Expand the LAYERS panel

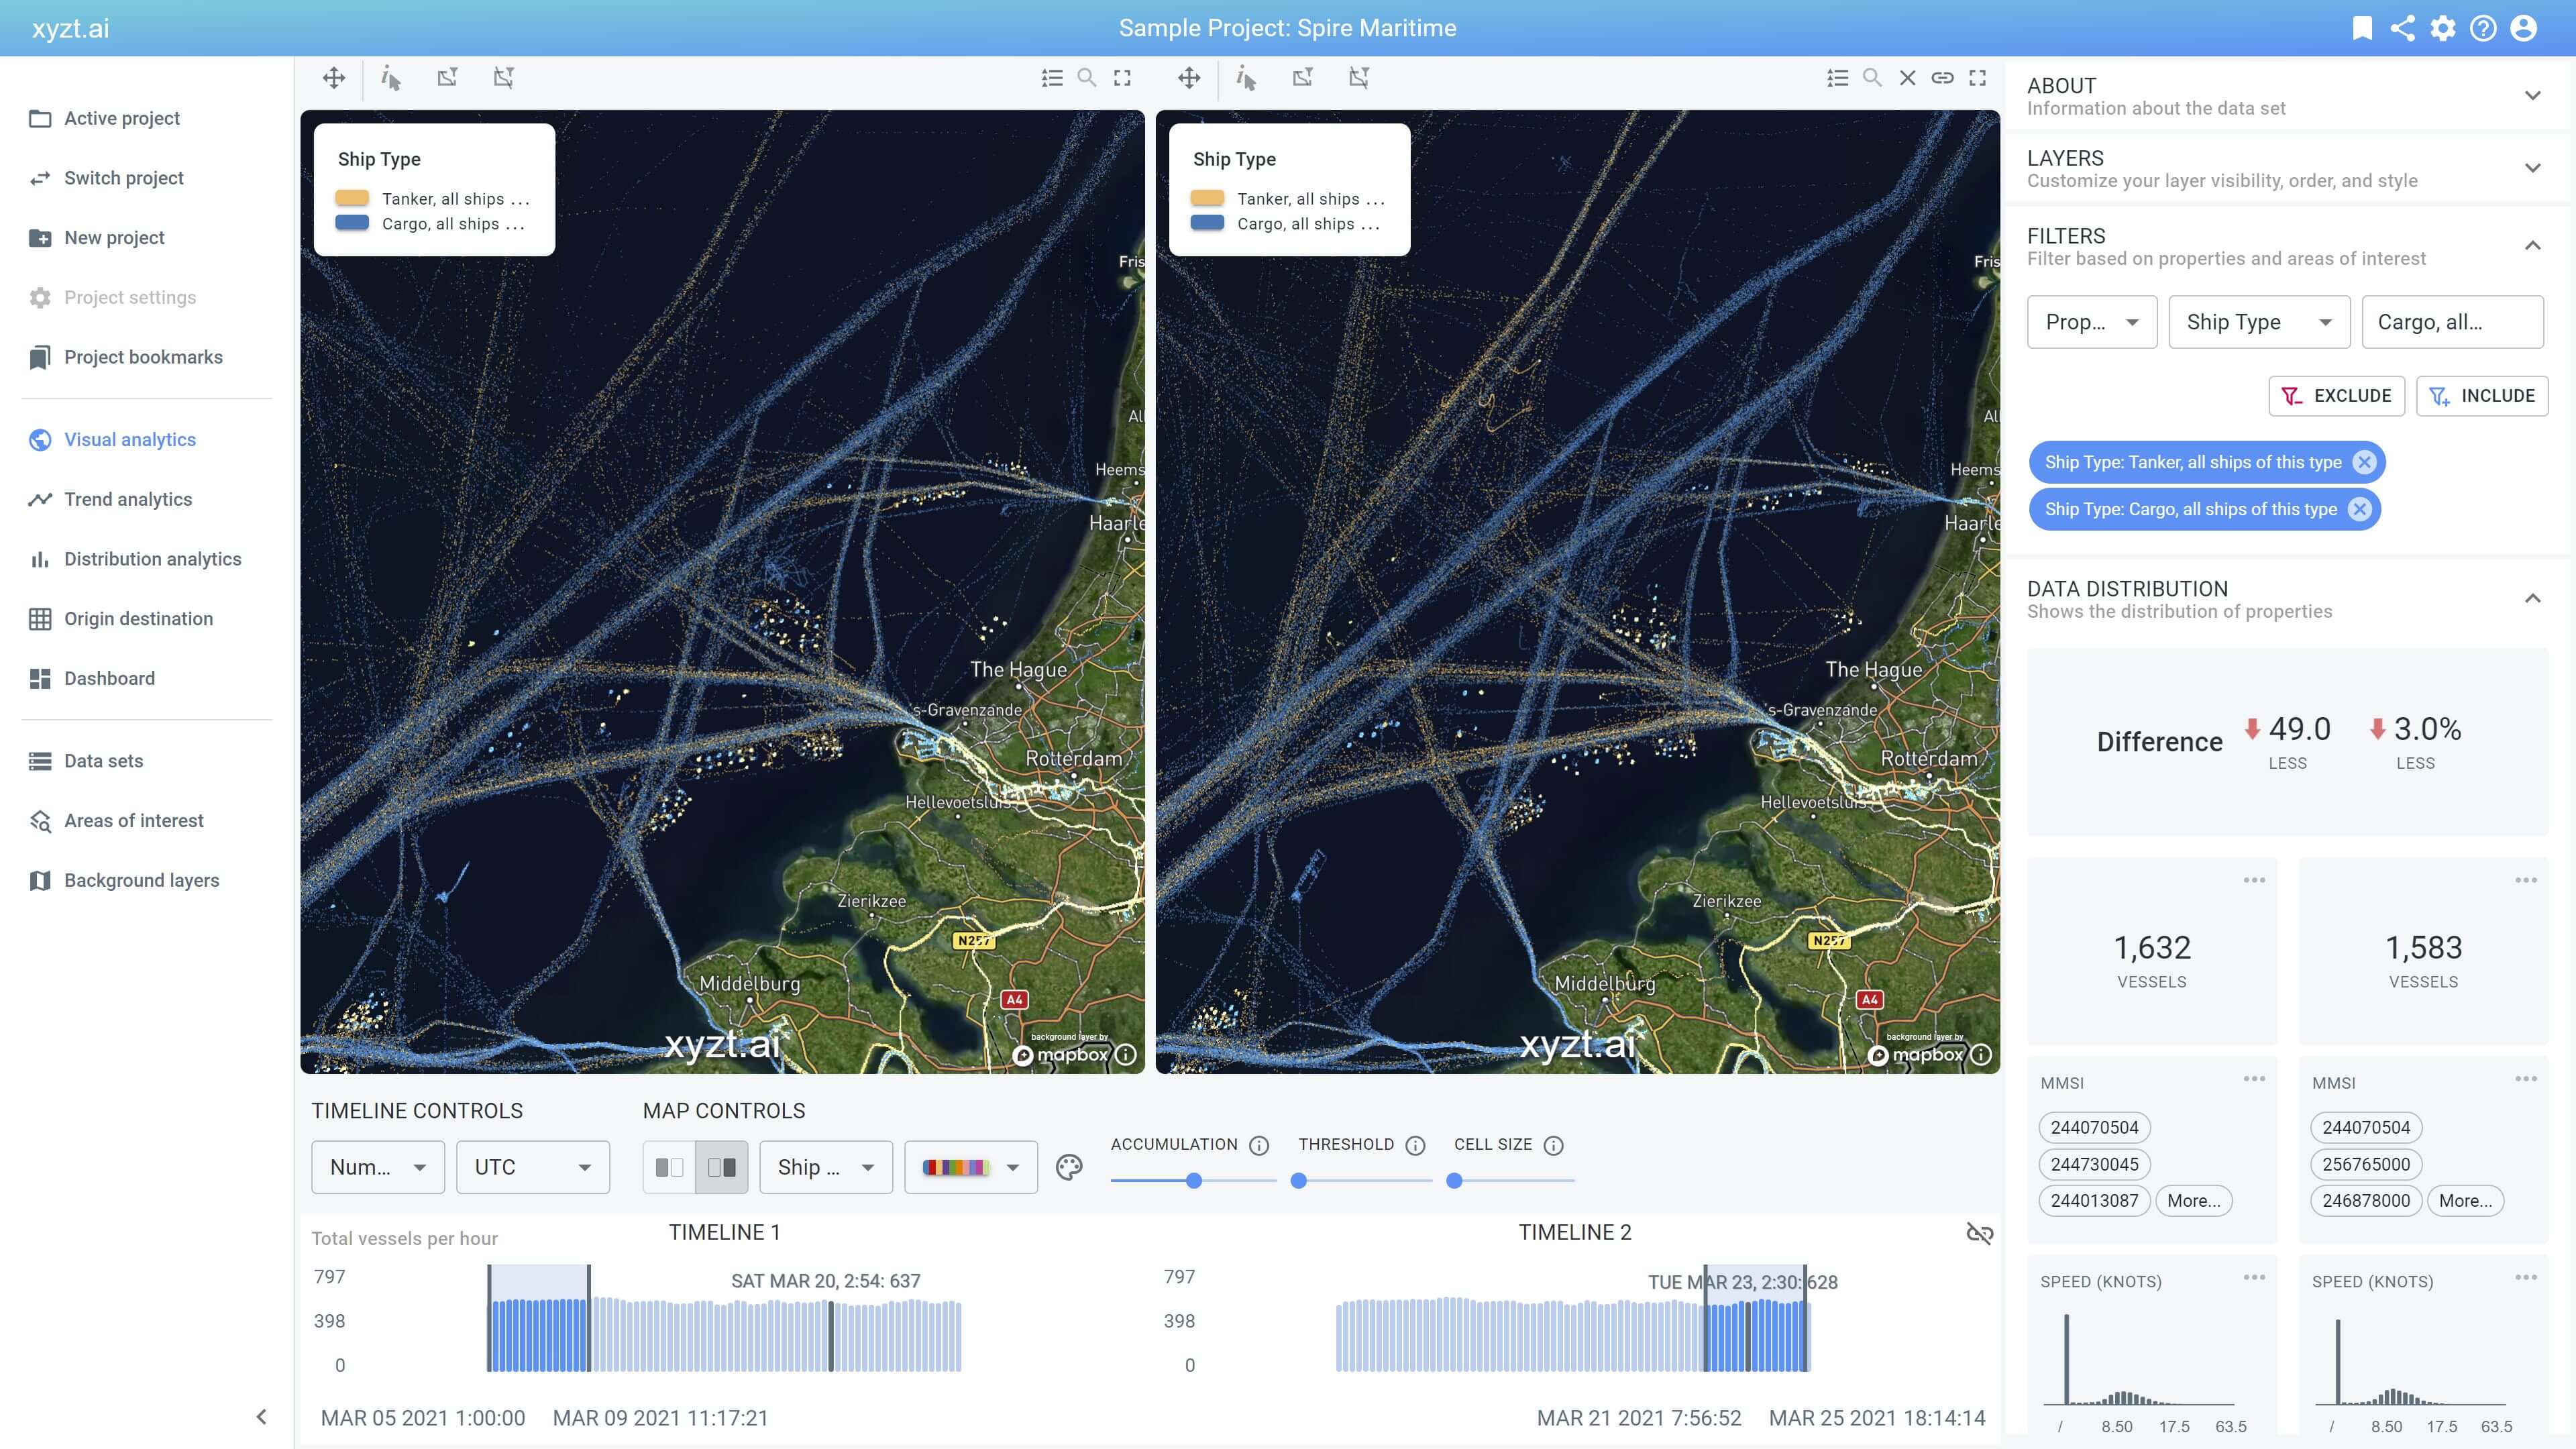pos(2532,168)
